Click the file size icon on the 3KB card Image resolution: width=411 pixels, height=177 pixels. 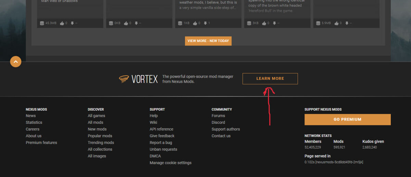pyautogui.click(x=249, y=23)
